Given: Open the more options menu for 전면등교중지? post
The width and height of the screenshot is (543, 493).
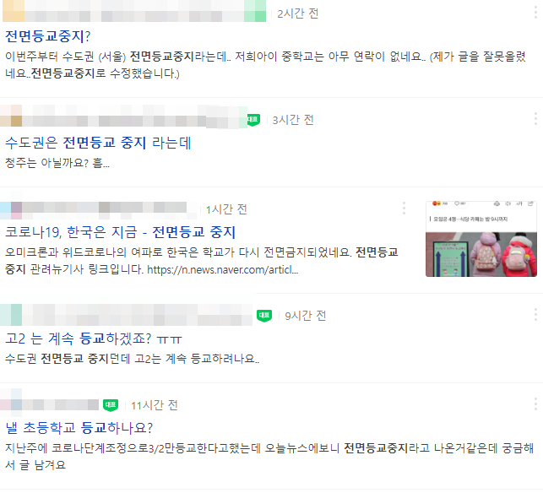Looking at the screenshot, I should tap(535, 13).
